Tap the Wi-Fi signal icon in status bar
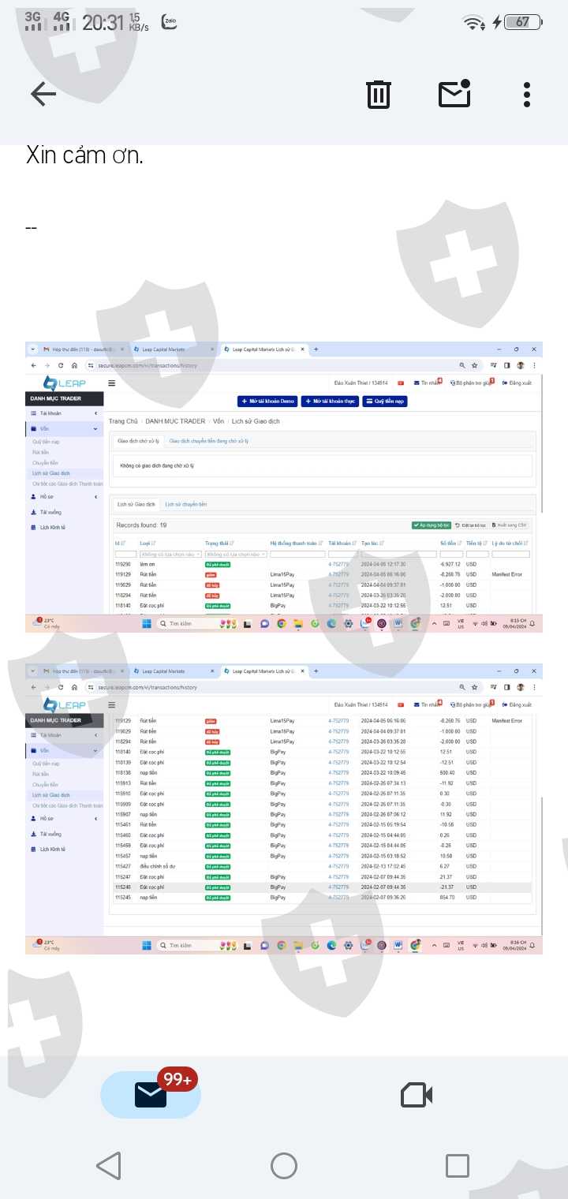The height and width of the screenshot is (1199, 568). coord(474,23)
